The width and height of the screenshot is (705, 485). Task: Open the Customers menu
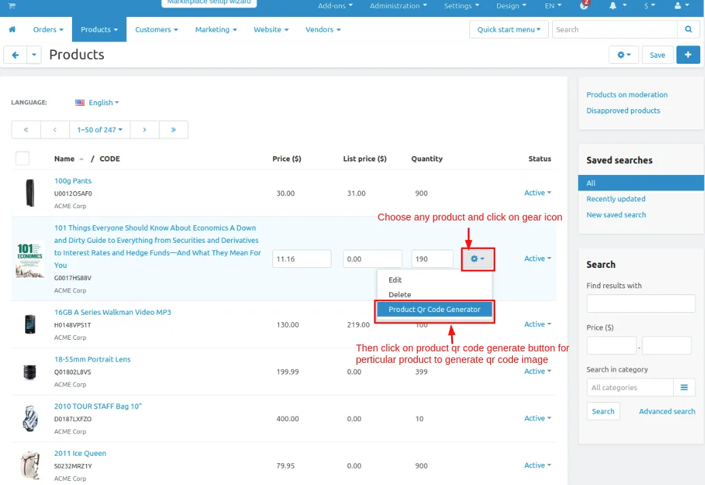[156, 29]
